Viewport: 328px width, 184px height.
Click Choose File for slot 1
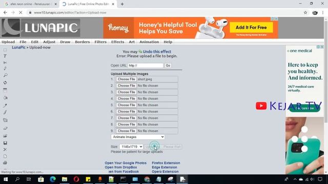[126, 79]
